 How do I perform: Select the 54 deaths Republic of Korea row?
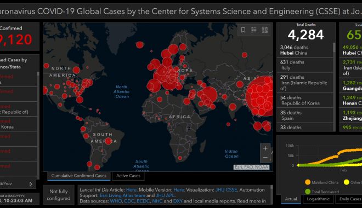point(305,100)
